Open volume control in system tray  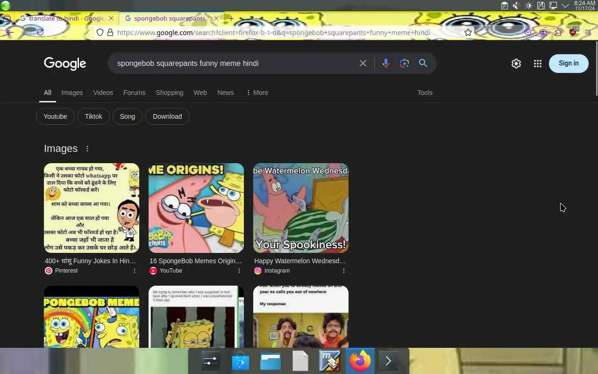516,6
